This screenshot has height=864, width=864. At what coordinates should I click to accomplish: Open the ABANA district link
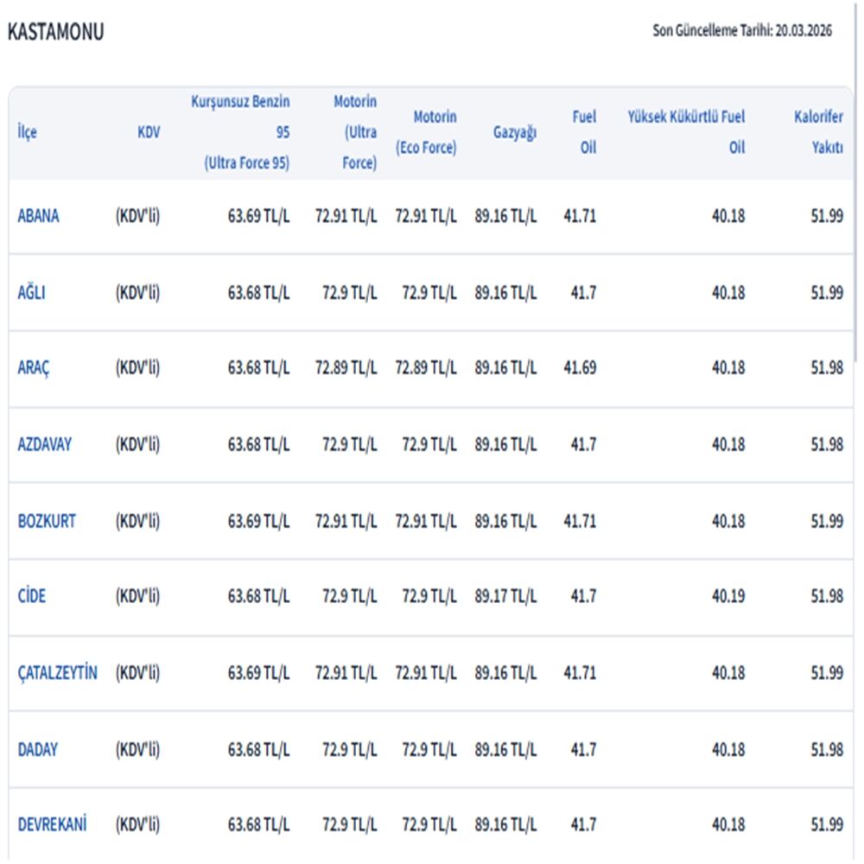tap(38, 217)
